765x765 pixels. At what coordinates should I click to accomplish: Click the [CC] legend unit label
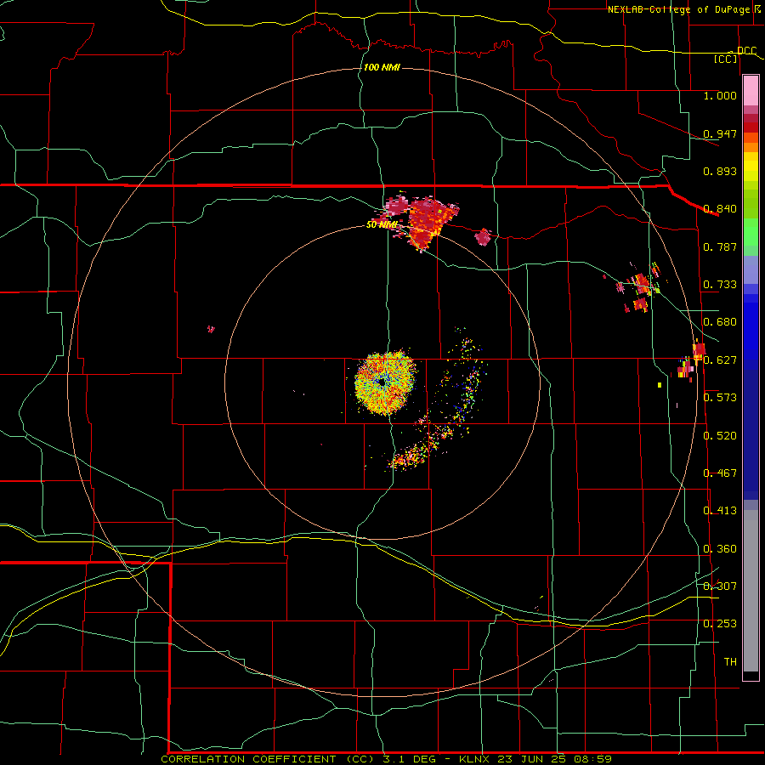click(x=726, y=59)
